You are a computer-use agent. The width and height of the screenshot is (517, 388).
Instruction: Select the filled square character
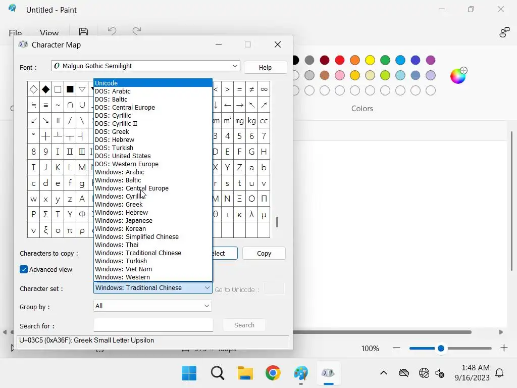point(70,89)
